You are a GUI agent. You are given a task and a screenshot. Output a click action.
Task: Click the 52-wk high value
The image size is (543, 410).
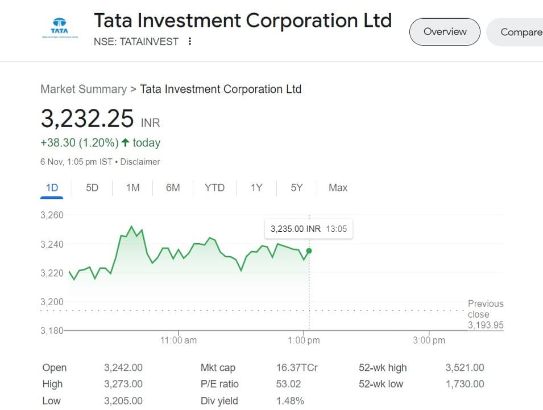click(x=465, y=368)
